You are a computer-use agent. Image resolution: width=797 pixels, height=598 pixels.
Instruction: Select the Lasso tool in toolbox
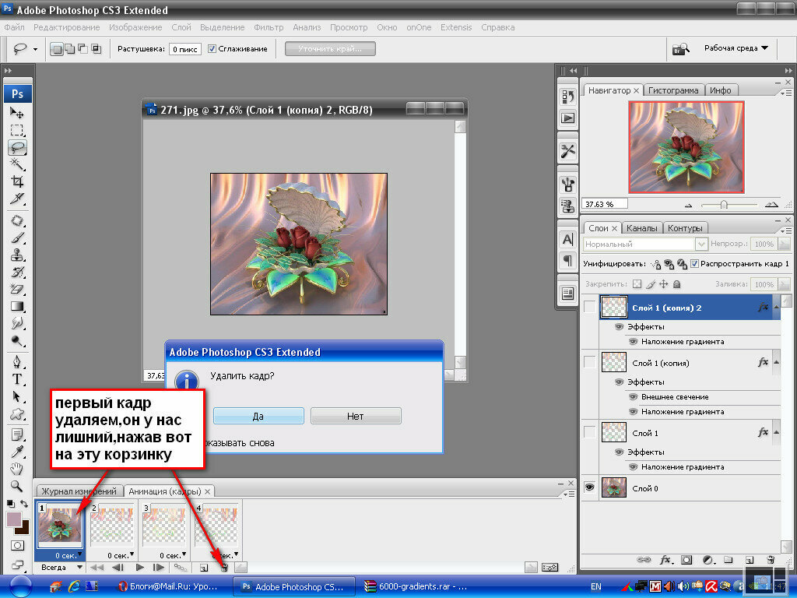(17, 147)
